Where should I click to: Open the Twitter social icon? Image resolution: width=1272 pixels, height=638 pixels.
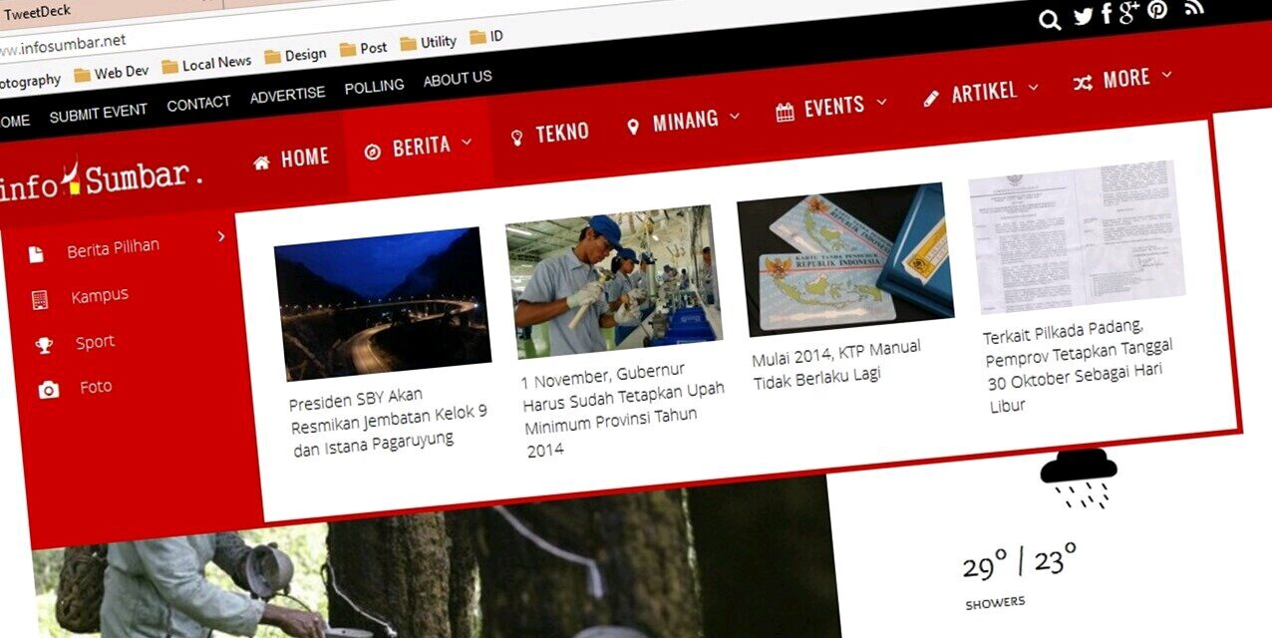tap(1083, 17)
